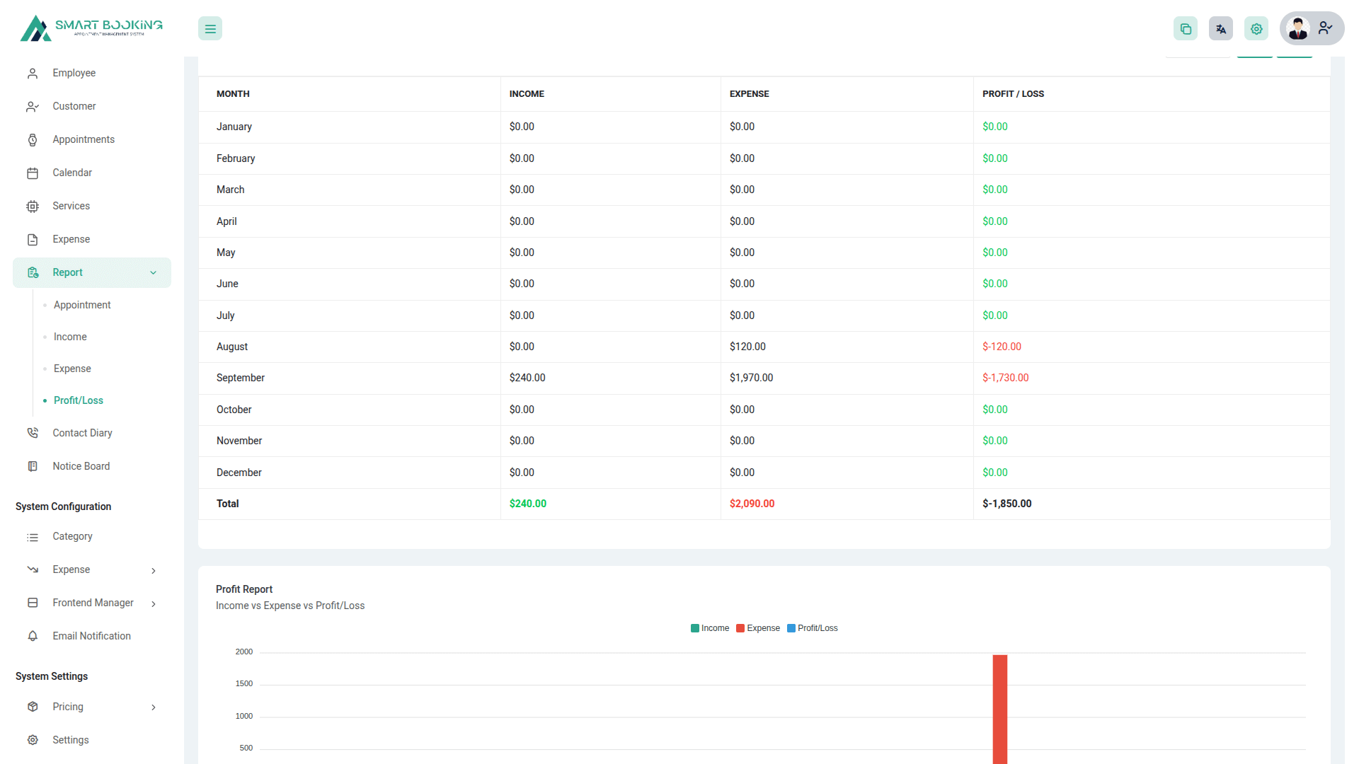This screenshot has width=1359, height=764.
Task: Toggle Income series in chart legend
Action: pyautogui.click(x=710, y=628)
